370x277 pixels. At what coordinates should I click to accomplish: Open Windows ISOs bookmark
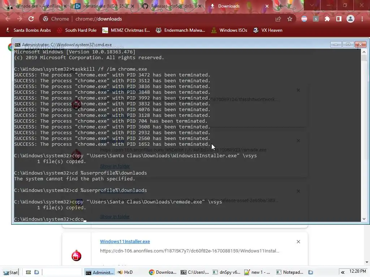tap(229, 30)
